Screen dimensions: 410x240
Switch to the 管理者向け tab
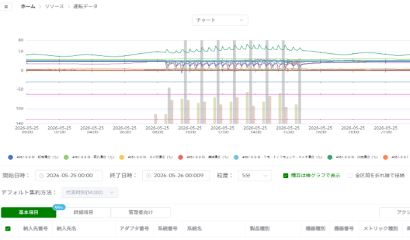141,212
